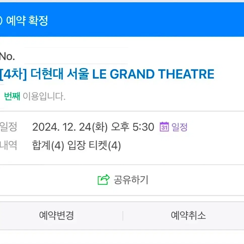
Task: Click the No. reservation number label
Action: [7, 56]
